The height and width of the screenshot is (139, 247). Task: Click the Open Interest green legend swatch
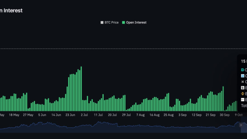(x=123, y=23)
